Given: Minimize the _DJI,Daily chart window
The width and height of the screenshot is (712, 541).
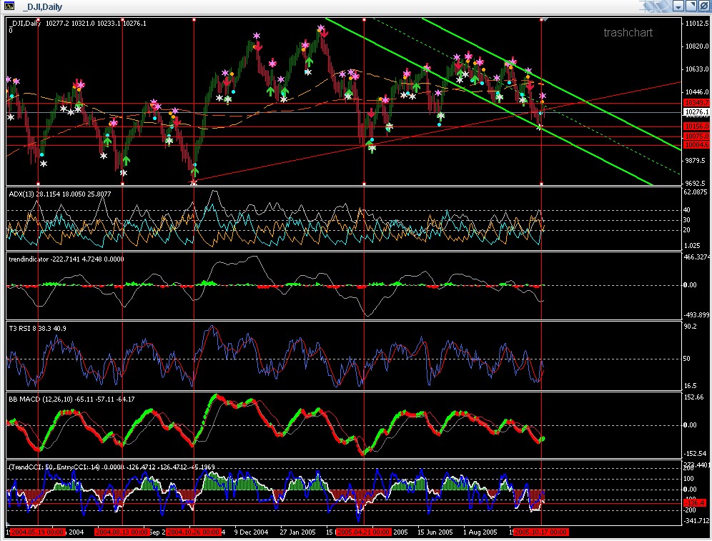Looking at the screenshot, I should coord(678,6).
